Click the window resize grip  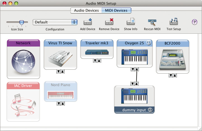(200, 129)
